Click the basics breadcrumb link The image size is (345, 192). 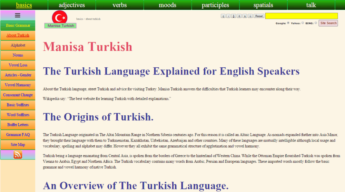(x=80, y=19)
